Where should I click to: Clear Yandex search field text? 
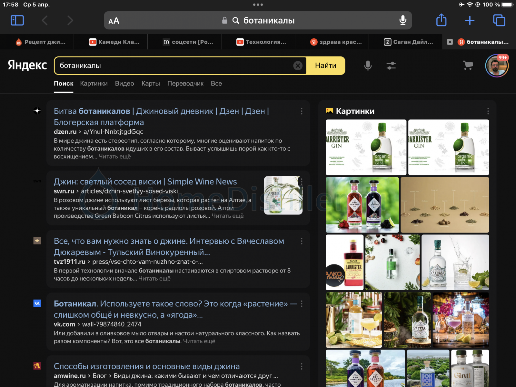point(298,66)
